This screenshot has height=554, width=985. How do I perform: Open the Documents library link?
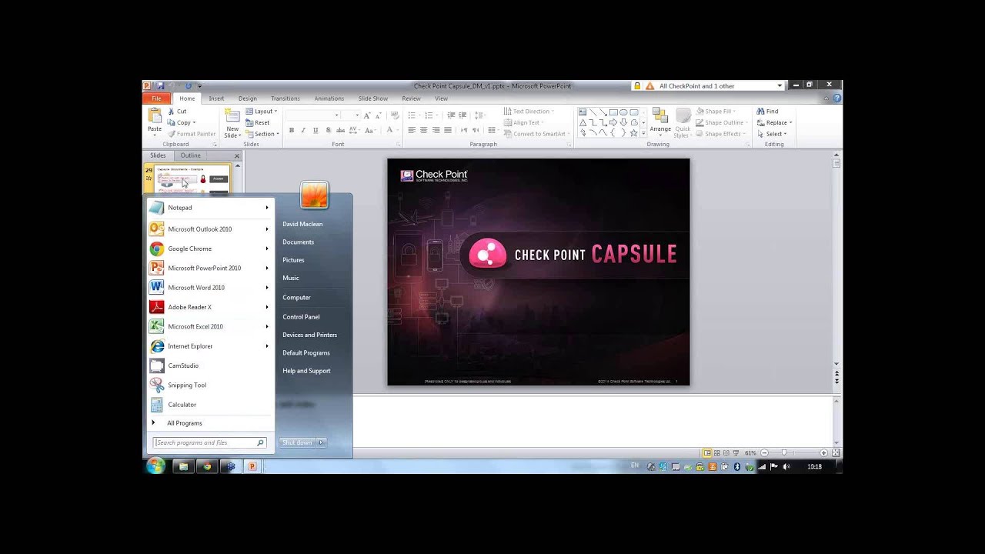click(298, 242)
